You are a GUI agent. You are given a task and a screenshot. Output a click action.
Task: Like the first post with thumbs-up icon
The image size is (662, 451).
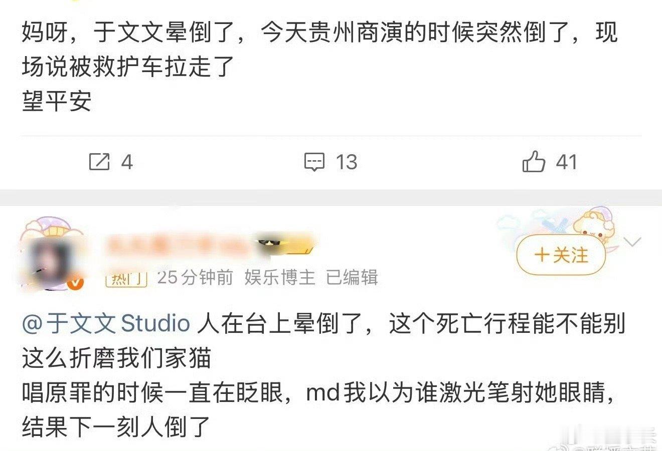pyautogui.click(x=534, y=162)
